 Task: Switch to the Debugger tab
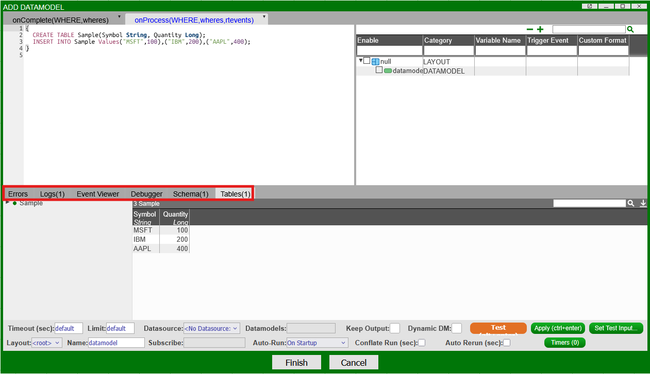point(146,194)
